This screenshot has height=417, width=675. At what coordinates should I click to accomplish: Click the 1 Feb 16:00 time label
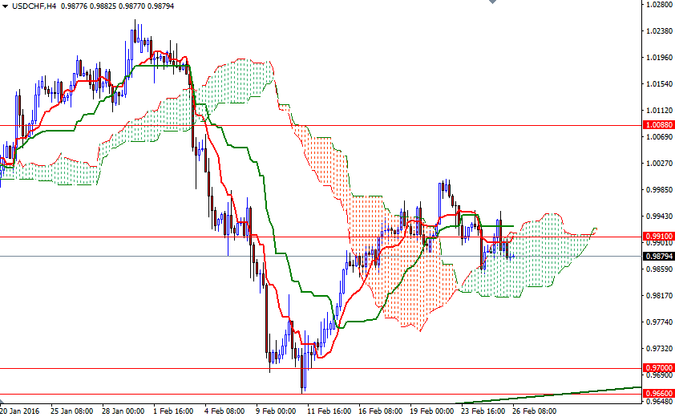tap(173, 411)
